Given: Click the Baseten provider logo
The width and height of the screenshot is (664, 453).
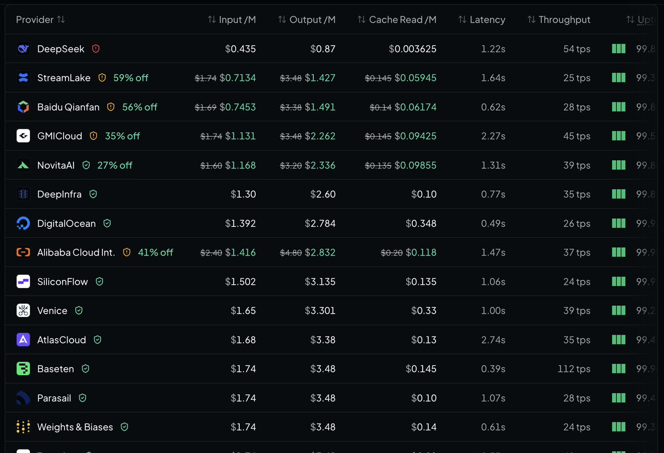Looking at the screenshot, I should pyautogui.click(x=23, y=369).
